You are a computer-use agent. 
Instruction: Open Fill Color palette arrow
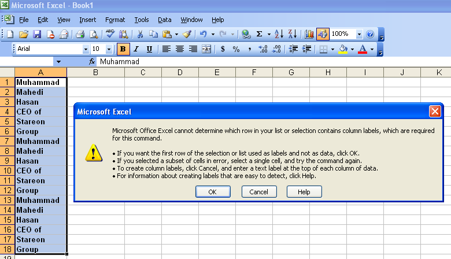point(352,50)
